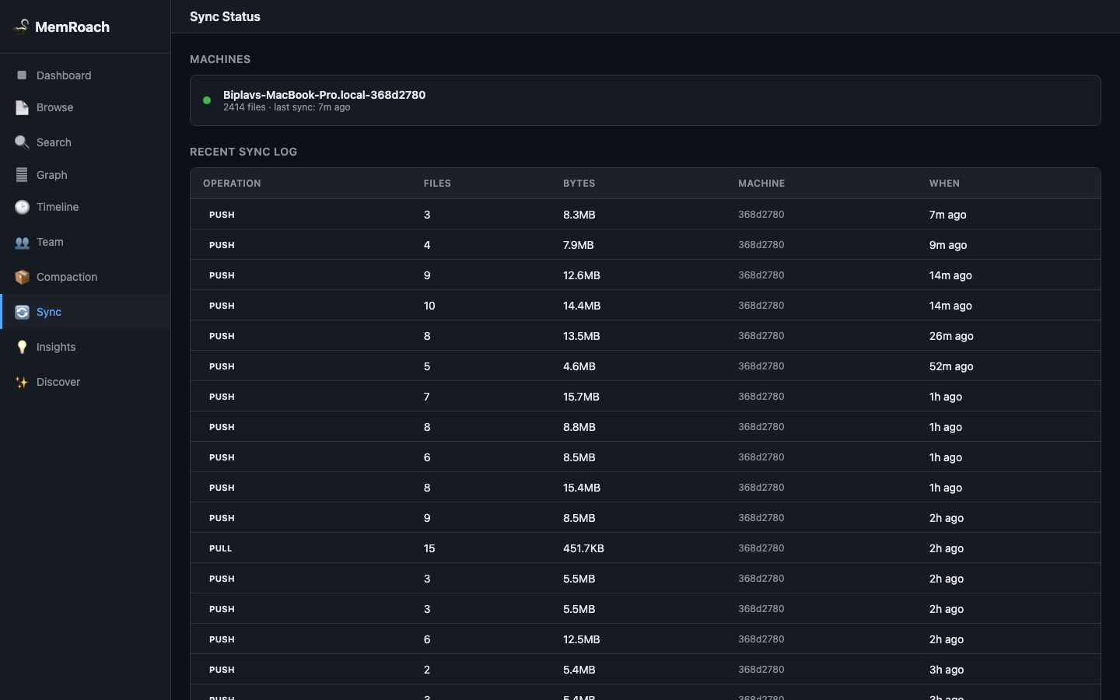Viewport: 1120px width, 700px height.
Task: Click the Browse document icon
Action: point(22,107)
